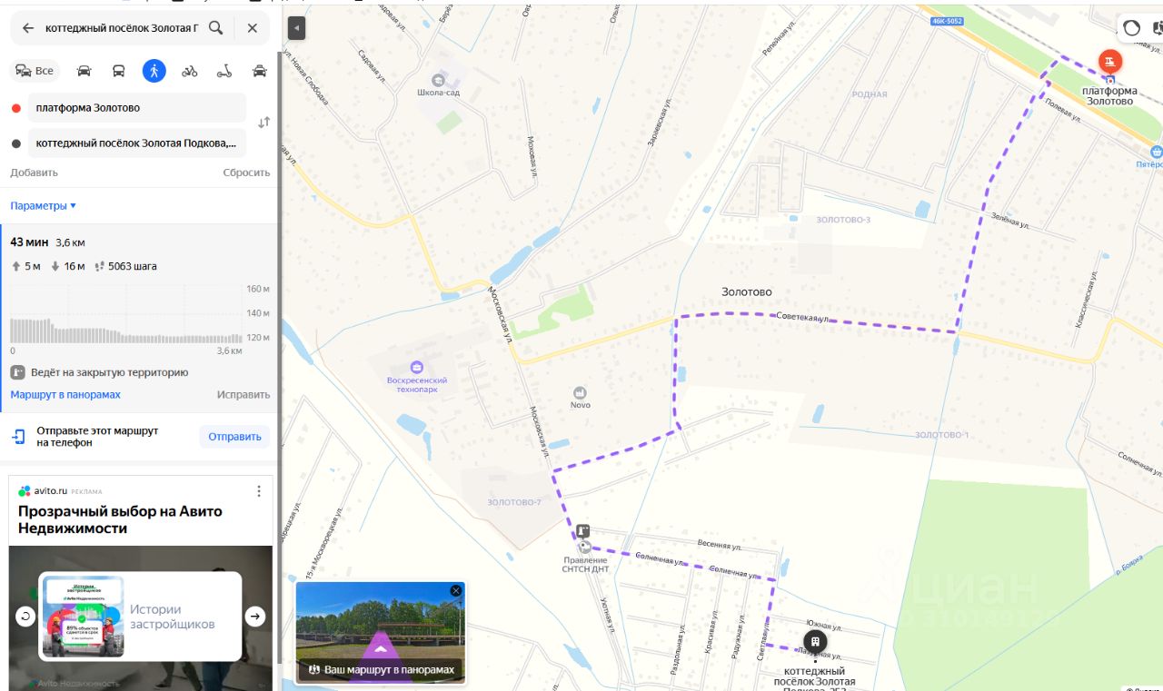1163x691 pixels.
Task: Switch to public transport bus mode
Action: (118, 71)
